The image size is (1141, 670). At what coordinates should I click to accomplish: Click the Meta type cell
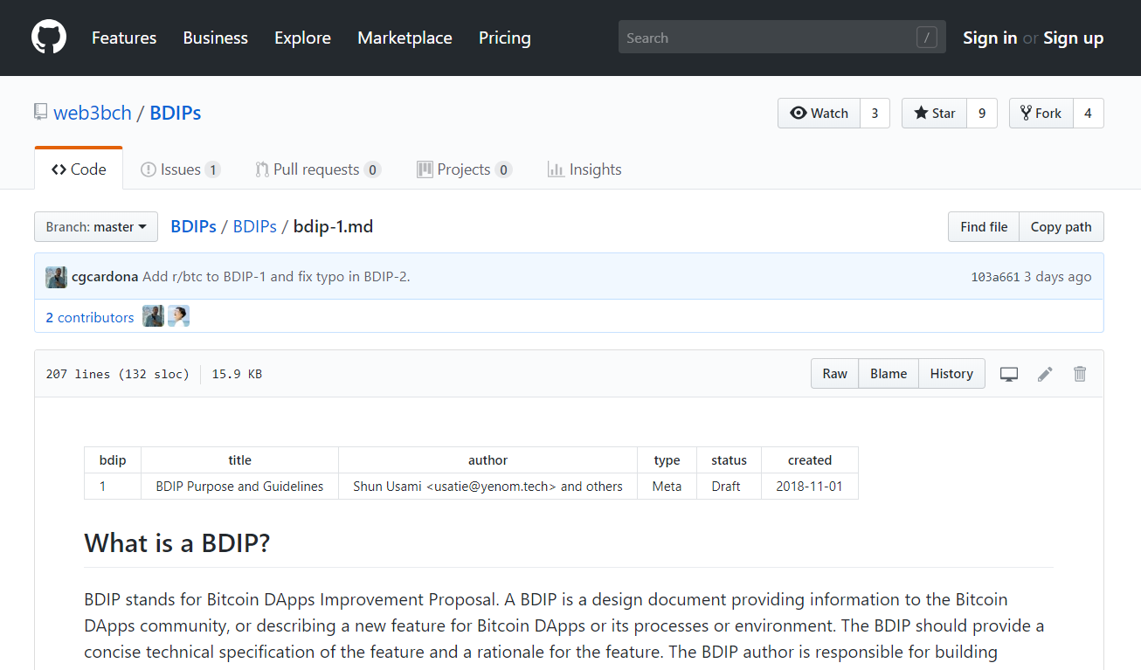(667, 487)
